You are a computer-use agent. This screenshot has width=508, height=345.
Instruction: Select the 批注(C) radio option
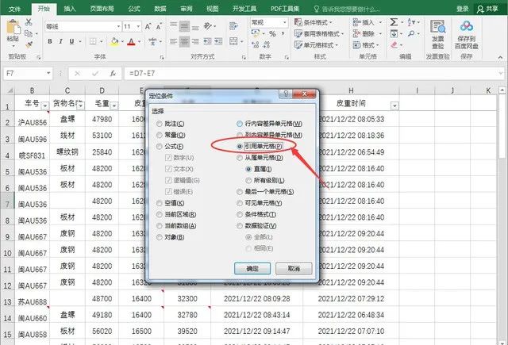tap(159, 124)
